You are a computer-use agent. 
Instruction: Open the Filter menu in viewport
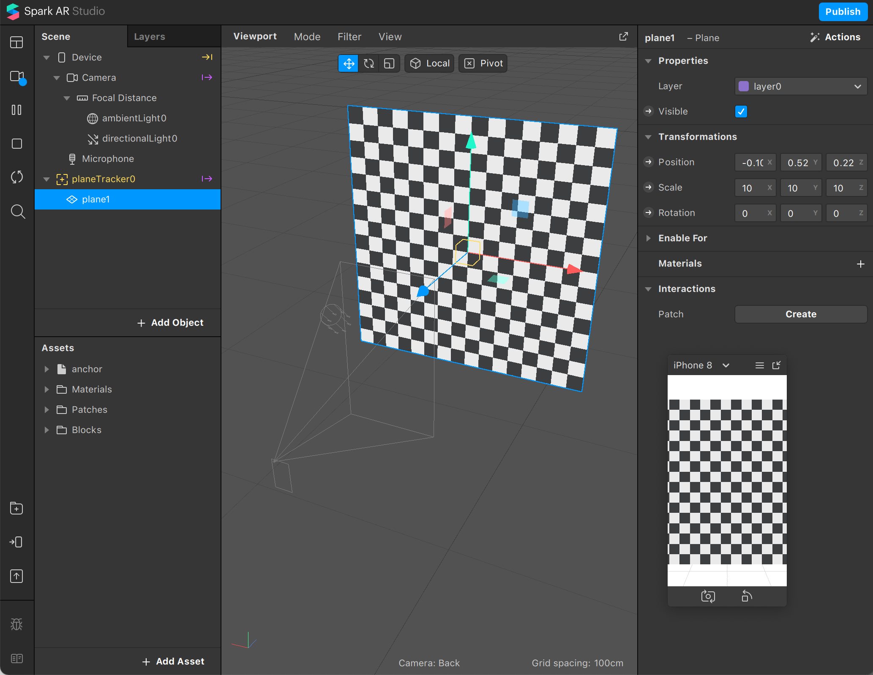(349, 37)
